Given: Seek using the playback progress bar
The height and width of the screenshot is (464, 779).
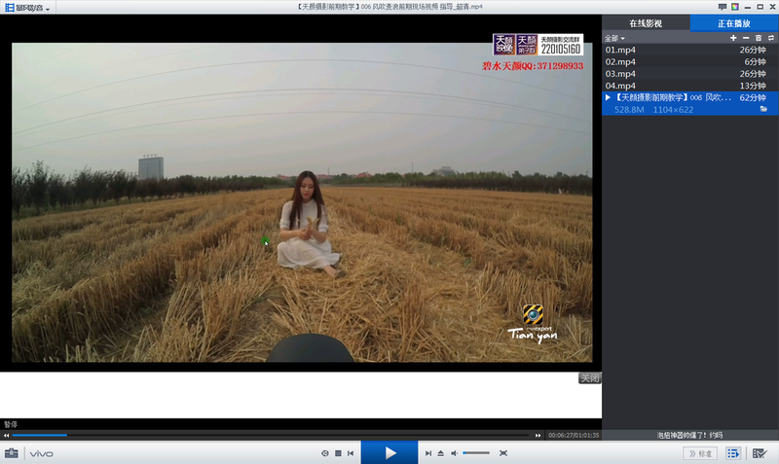Looking at the screenshot, I should pyautogui.click(x=271, y=435).
